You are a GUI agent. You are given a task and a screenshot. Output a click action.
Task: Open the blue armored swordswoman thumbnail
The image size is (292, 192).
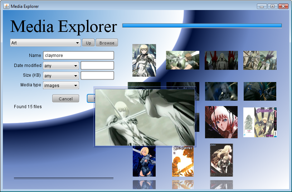pos(144,162)
